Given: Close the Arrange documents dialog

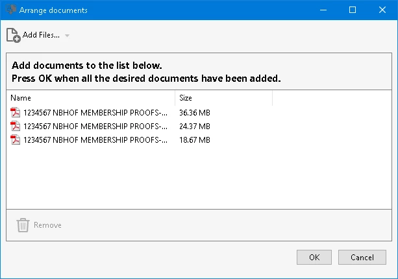Looking at the screenshot, I should [382, 10].
